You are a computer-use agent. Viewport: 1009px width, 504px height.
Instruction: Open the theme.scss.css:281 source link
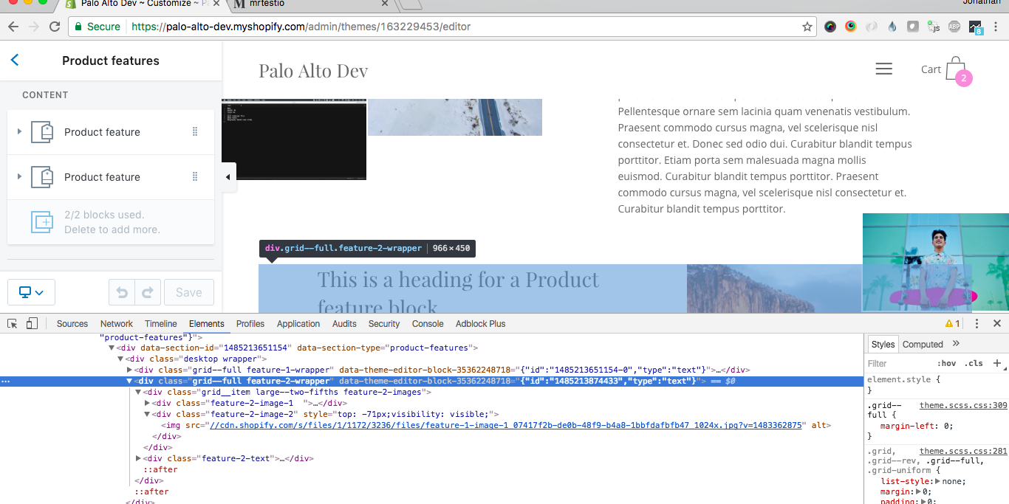(x=963, y=451)
